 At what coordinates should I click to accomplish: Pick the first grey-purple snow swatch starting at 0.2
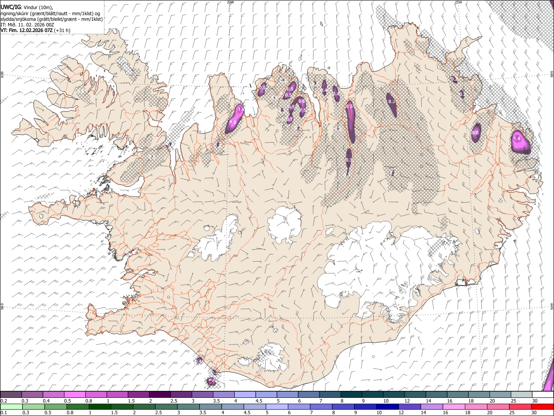tap(11, 394)
